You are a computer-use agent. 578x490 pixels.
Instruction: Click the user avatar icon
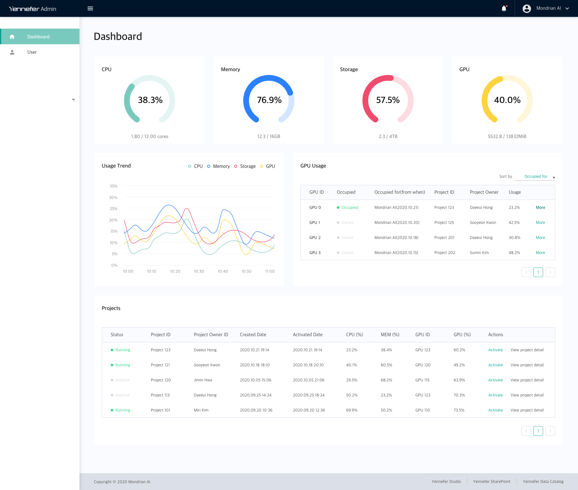[x=527, y=8]
